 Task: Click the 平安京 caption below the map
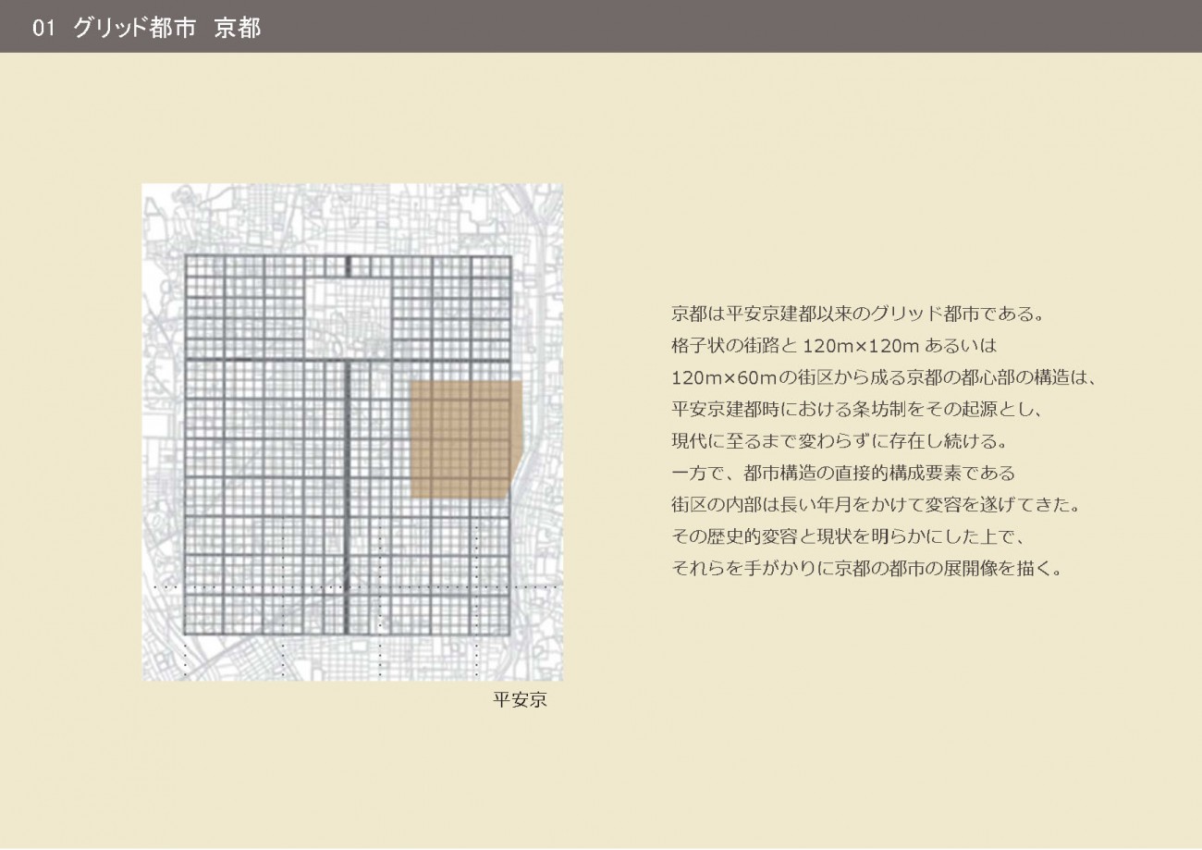[x=520, y=700]
